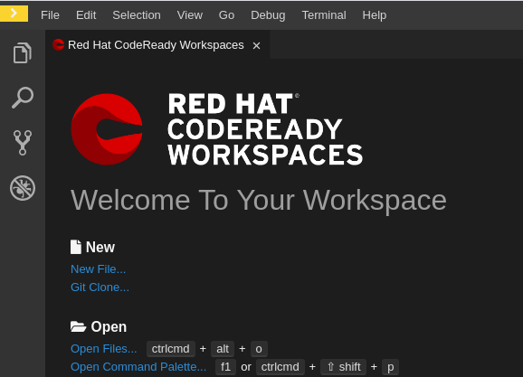The image size is (523, 377).
Task: Click the 'shift' key badge
Action: click(343, 367)
